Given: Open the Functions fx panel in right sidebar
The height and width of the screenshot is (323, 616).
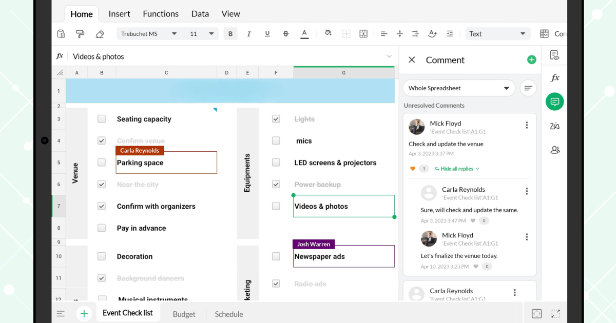Looking at the screenshot, I should tap(554, 78).
